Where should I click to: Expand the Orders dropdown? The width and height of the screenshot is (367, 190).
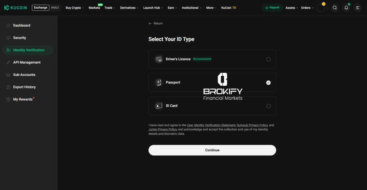307,8
